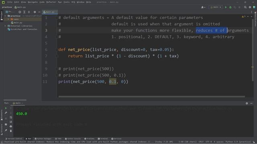
Task: Click Select Opened File icon in Project panel
Action: click(20, 12)
